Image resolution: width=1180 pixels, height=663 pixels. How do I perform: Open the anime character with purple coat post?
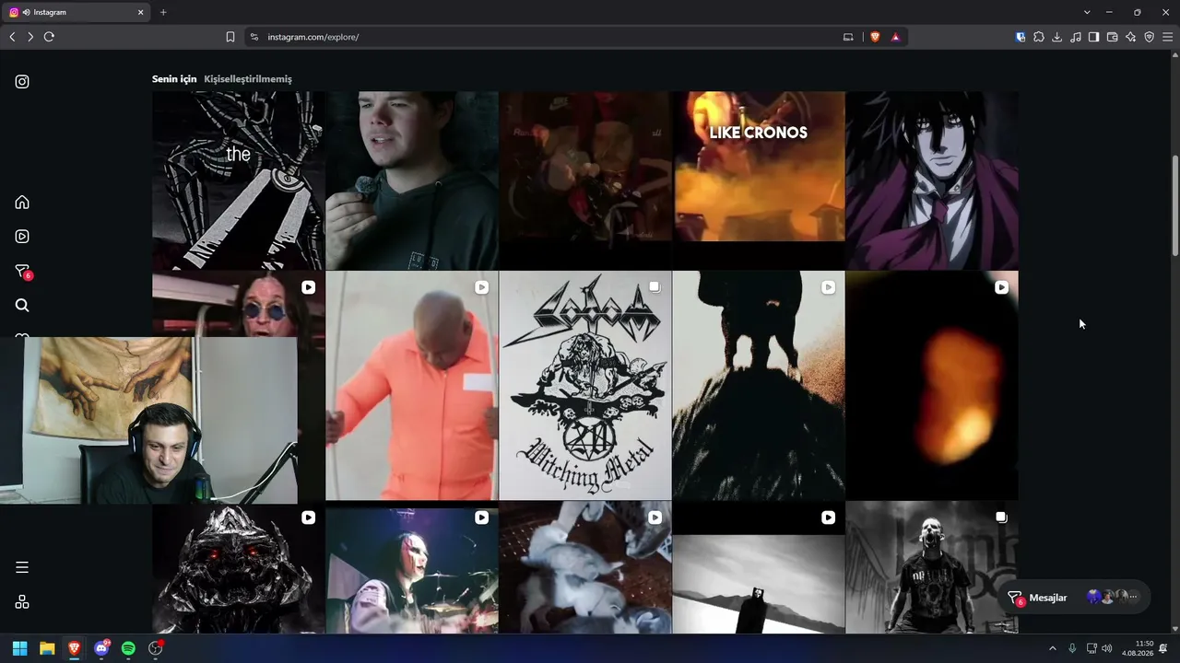pyautogui.click(x=932, y=180)
